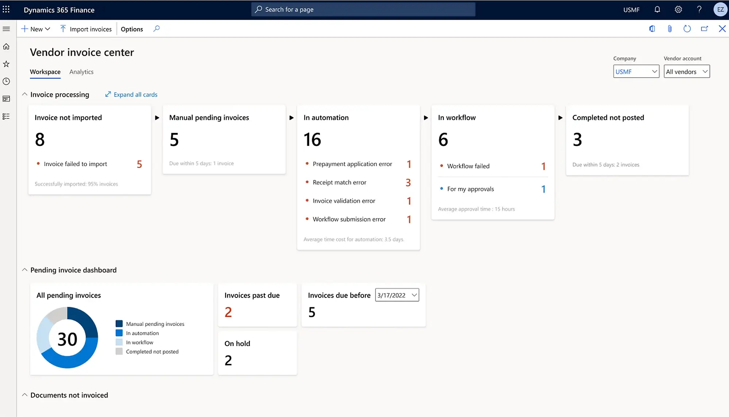
Task: Open the attachments paperclip icon
Action: (670, 29)
